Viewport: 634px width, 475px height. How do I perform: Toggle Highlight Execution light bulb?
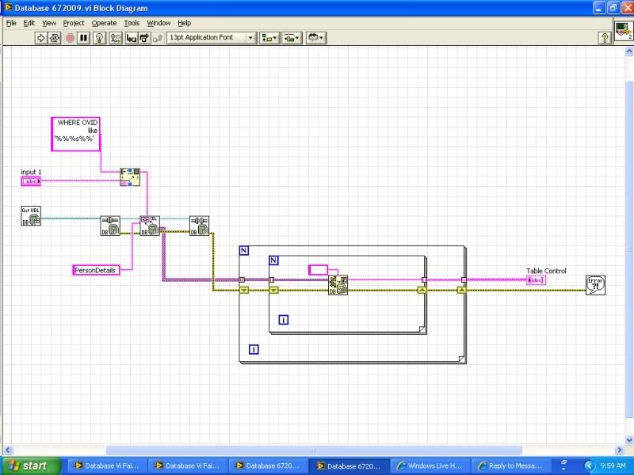100,37
